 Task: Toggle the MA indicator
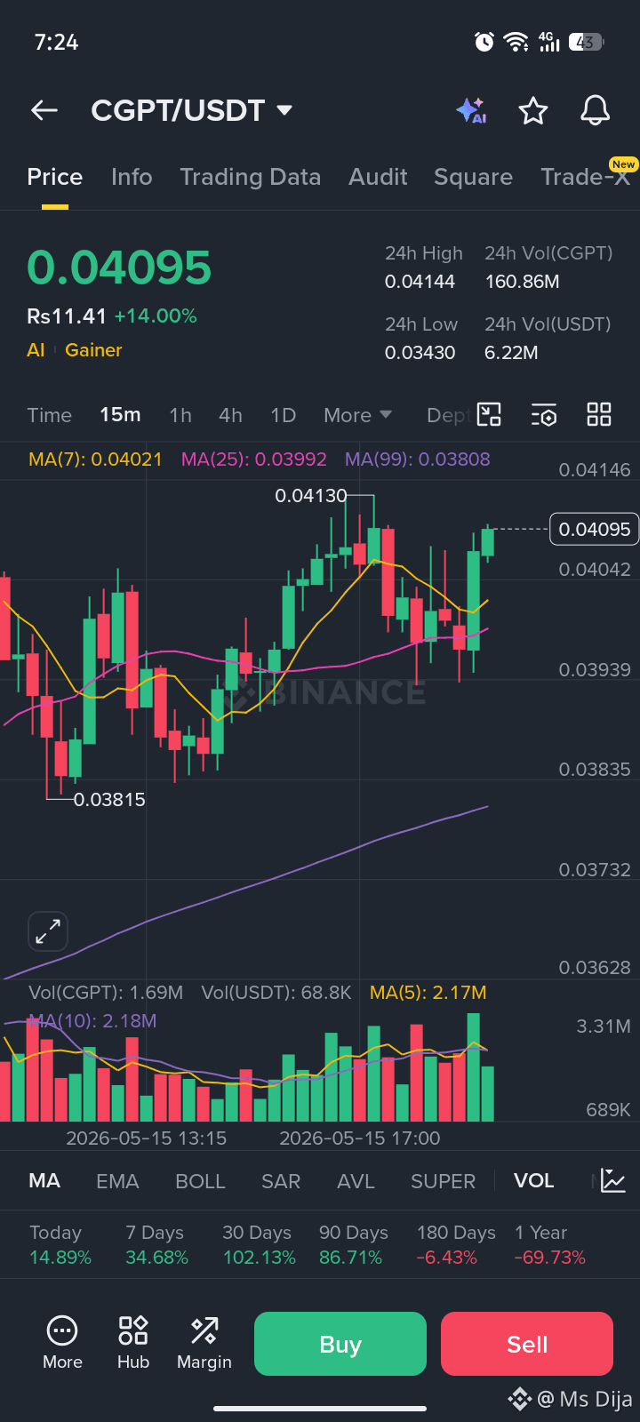click(x=44, y=1180)
